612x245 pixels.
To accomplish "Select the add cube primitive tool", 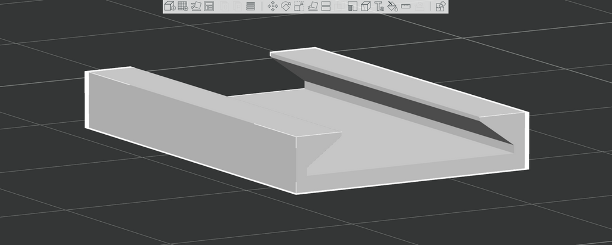I will (x=170, y=6).
